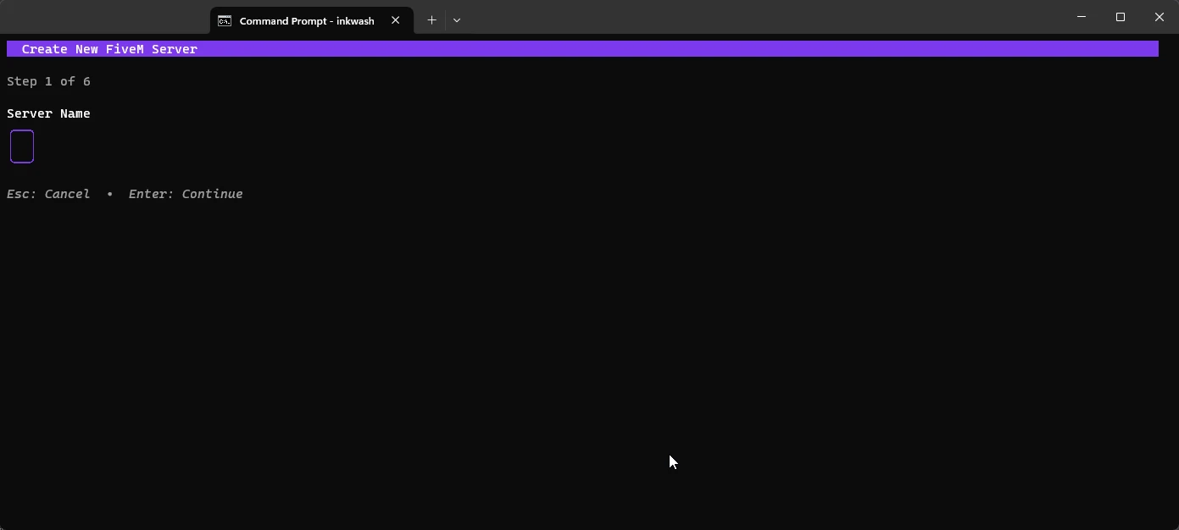The height and width of the screenshot is (530, 1179).
Task: Click the Command Prompt tab icon
Action: [225, 20]
